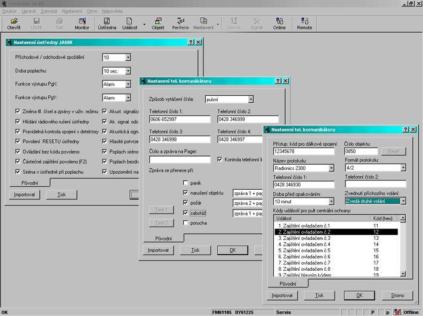The height and width of the screenshot is (316, 423).
Task: Click the Nastavení toolbar icon
Action: coord(203,24)
